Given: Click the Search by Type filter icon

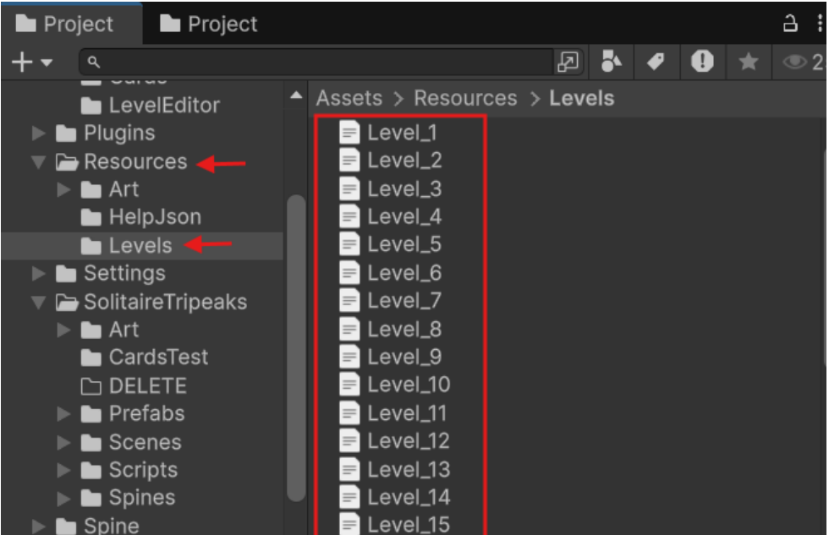Looking at the screenshot, I should (611, 62).
